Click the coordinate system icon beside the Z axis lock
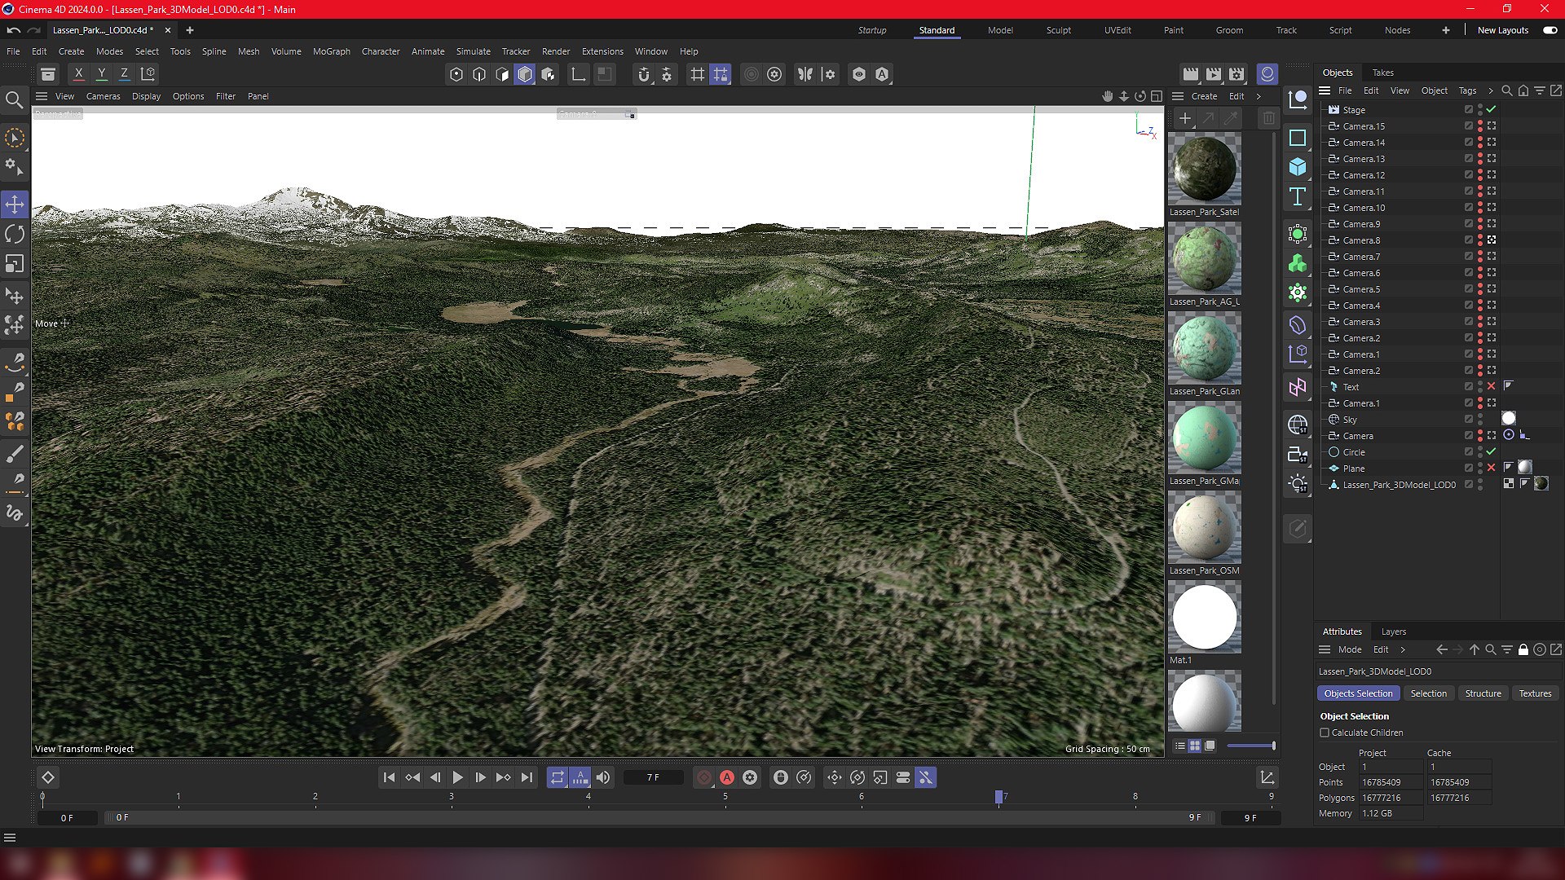Image resolution: width=1565 pixels, height=880 pixels. 148,74
